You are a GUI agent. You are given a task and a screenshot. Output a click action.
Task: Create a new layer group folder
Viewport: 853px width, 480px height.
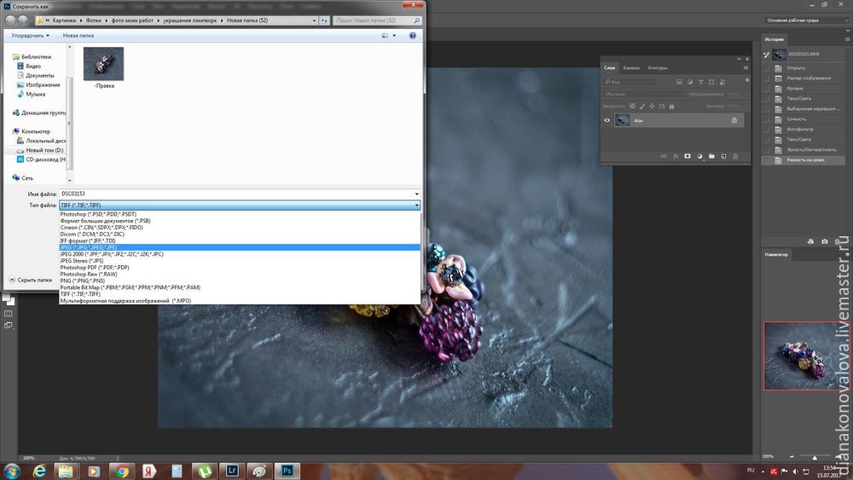pyautogui.click(x=711, y=157)
